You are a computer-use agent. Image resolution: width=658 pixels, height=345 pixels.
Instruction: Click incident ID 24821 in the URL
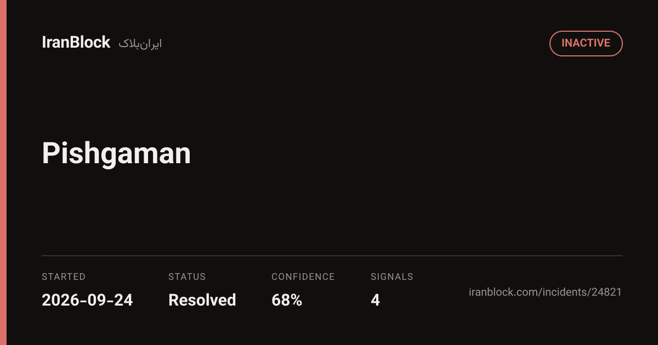click(x=606, y=292)
